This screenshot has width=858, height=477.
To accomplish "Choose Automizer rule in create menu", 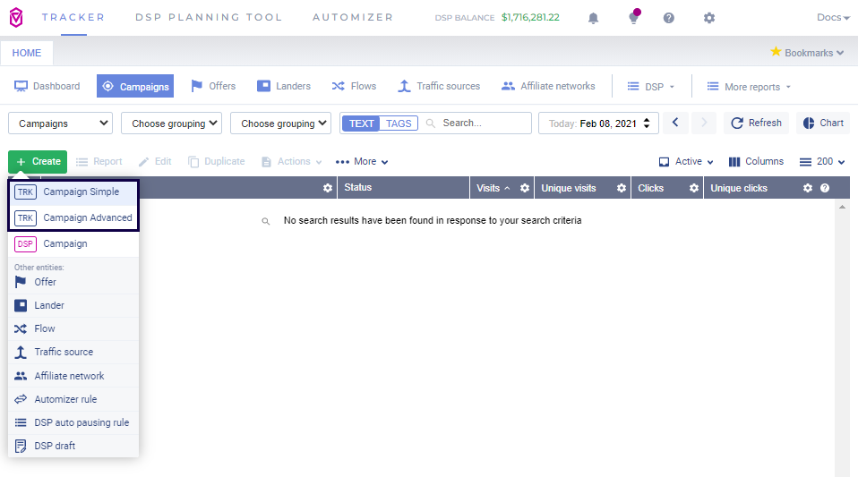I will [65, 399].
